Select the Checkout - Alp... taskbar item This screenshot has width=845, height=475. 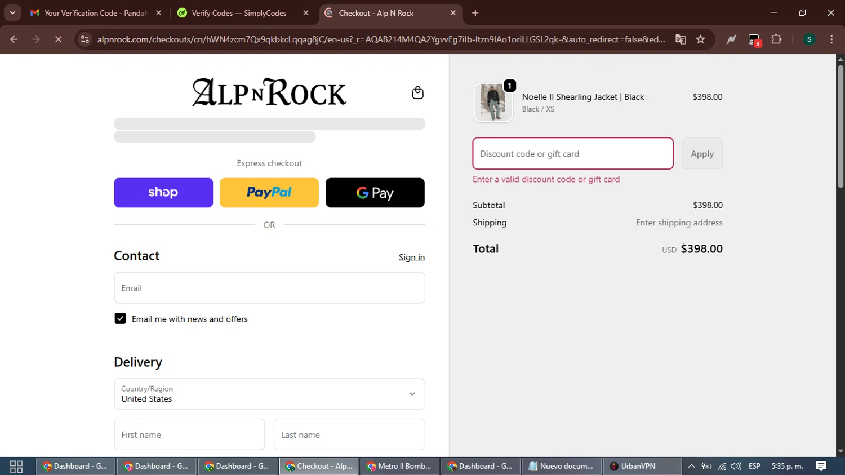[x=319, y=467]
